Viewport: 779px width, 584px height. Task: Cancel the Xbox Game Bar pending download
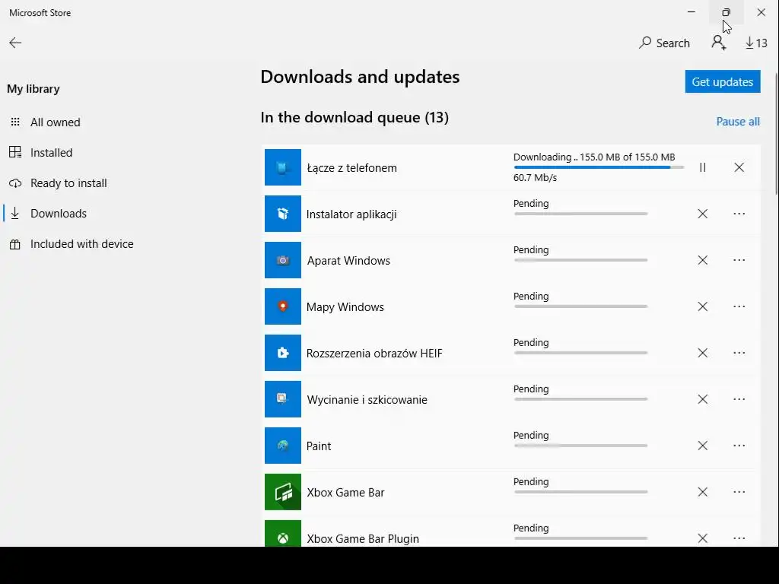point(702,492)
